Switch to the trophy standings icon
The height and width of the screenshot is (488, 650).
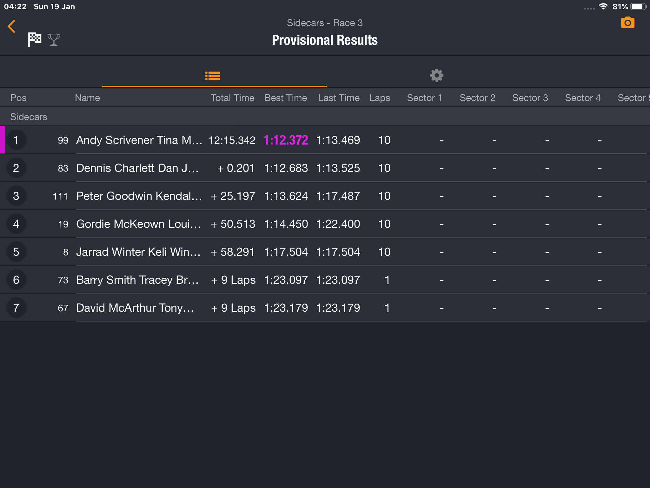tap(54, 40)
